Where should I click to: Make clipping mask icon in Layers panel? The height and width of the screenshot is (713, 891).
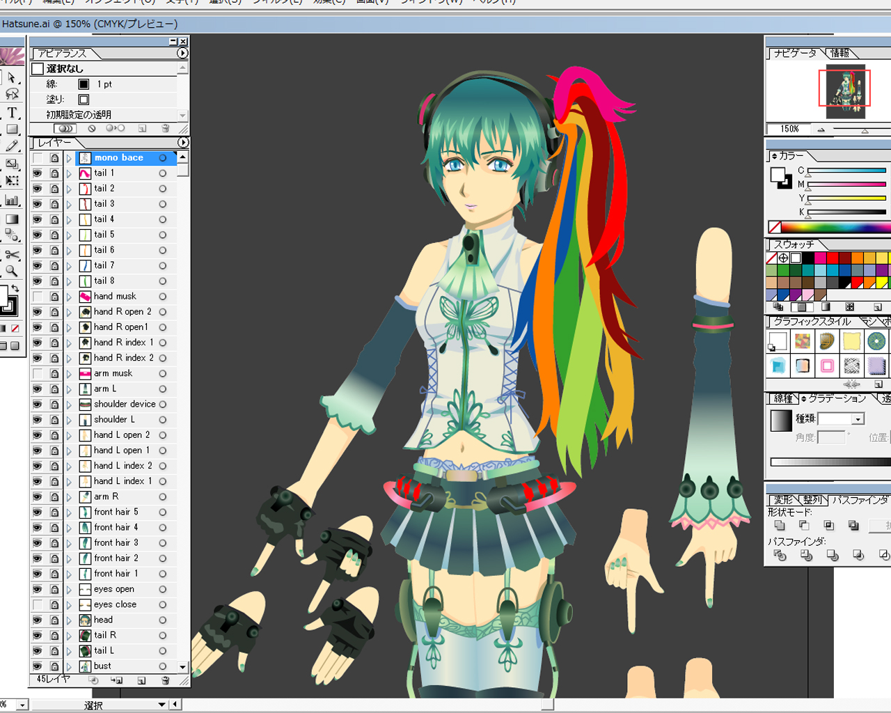coord(94,680)
